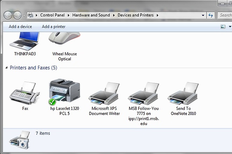Viewport: 232px width, 154px height.
Task: Click the view options icon in toolbar
Action: (223, 27)
